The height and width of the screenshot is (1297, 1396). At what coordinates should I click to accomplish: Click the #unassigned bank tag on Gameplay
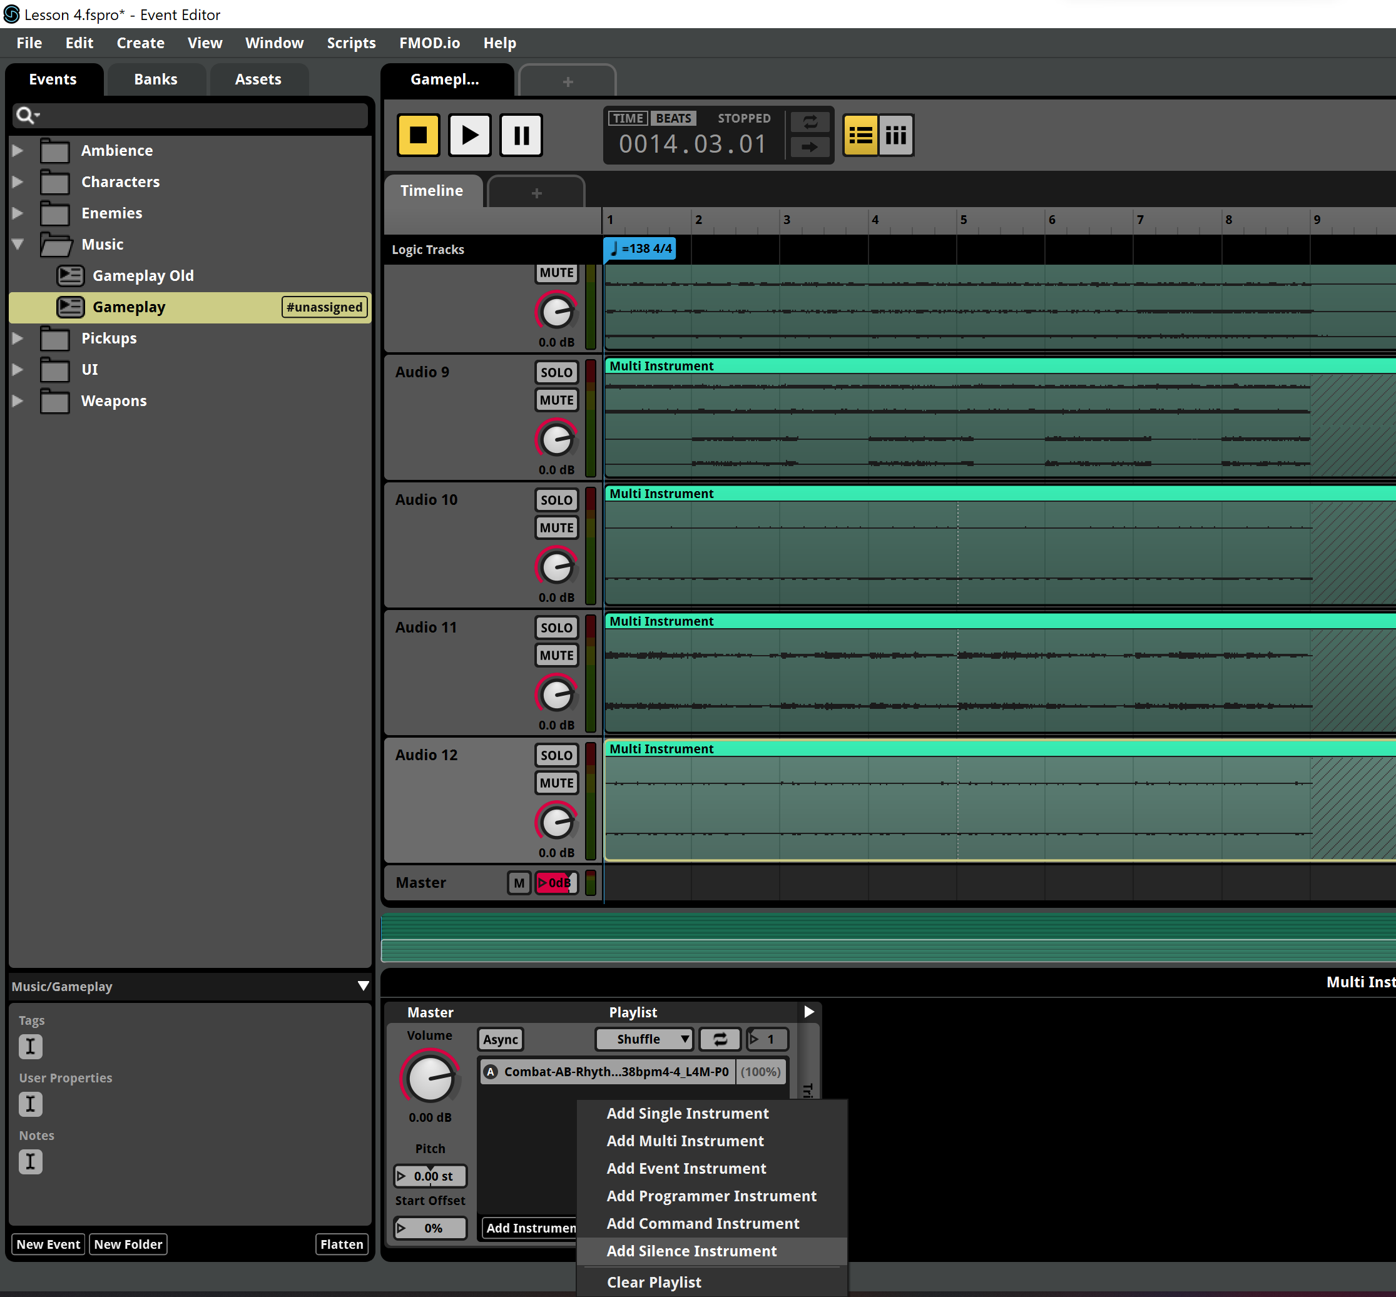[324, 307]
